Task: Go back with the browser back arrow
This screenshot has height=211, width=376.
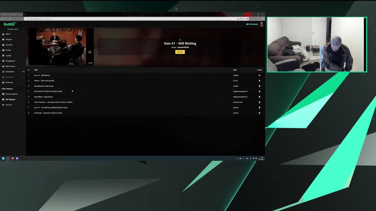Action: (2, 19)
